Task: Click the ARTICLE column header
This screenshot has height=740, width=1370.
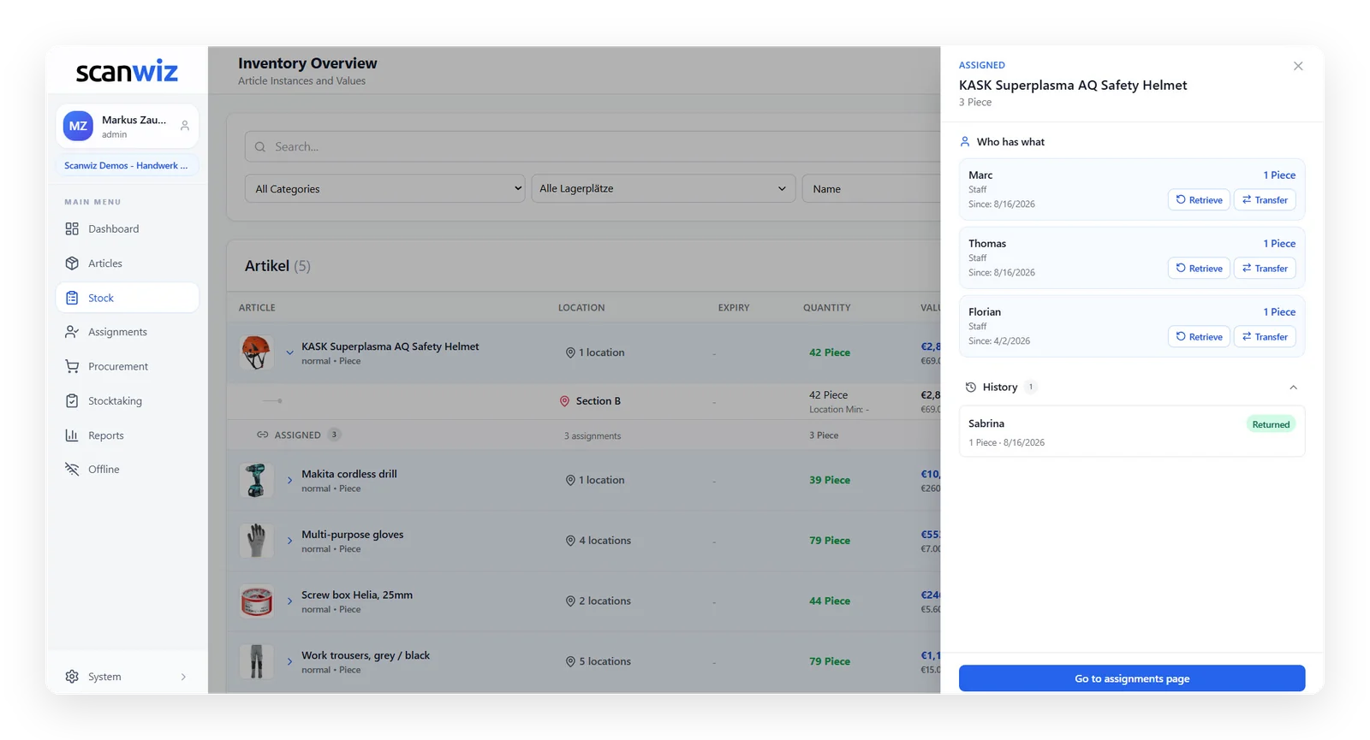Action: (257, 307)
